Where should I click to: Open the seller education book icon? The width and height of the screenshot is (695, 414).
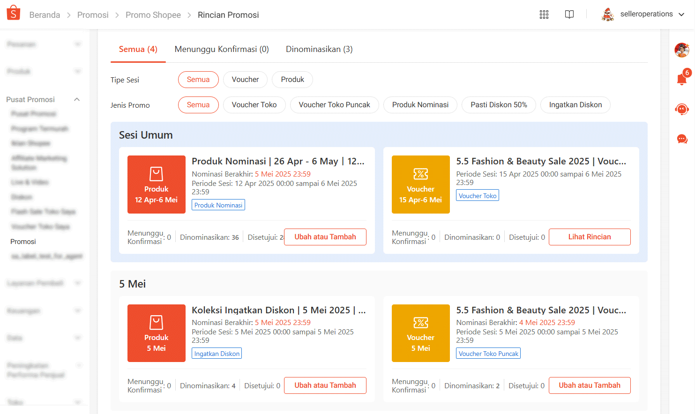click(569, 15)
